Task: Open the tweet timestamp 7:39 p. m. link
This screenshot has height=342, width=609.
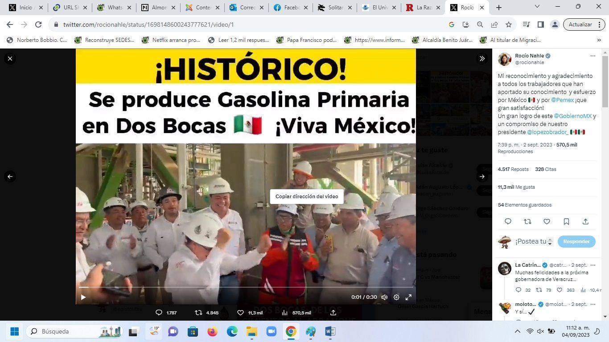Action: [525, 145]
